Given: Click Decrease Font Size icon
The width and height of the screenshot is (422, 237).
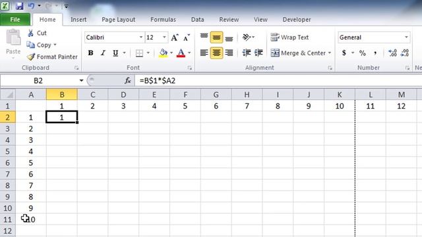Looking at the screenshot, I should [187, 38].
